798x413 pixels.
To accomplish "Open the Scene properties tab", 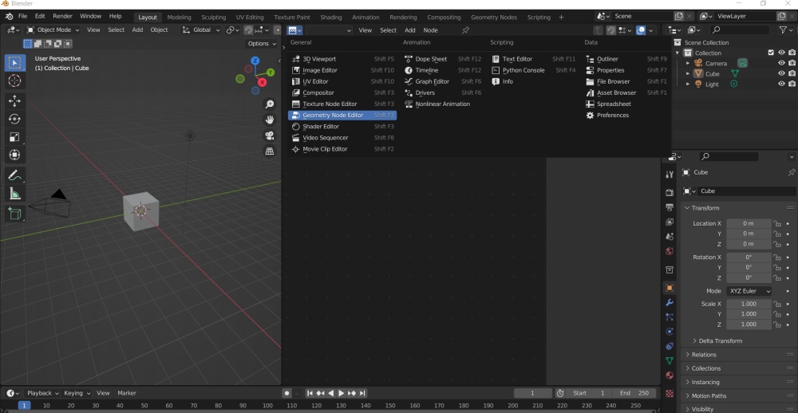I will pyautogui.click(x=670, y=237).
